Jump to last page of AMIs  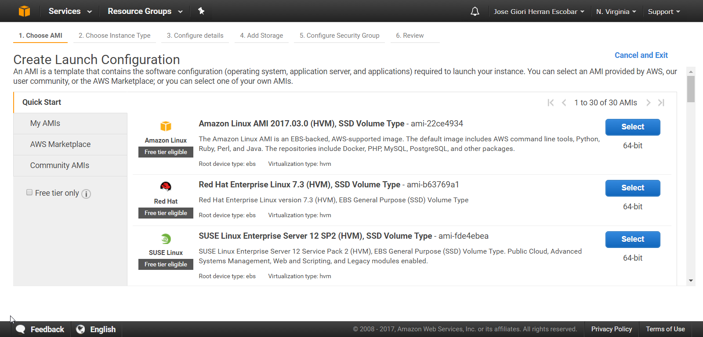[661, 103]
